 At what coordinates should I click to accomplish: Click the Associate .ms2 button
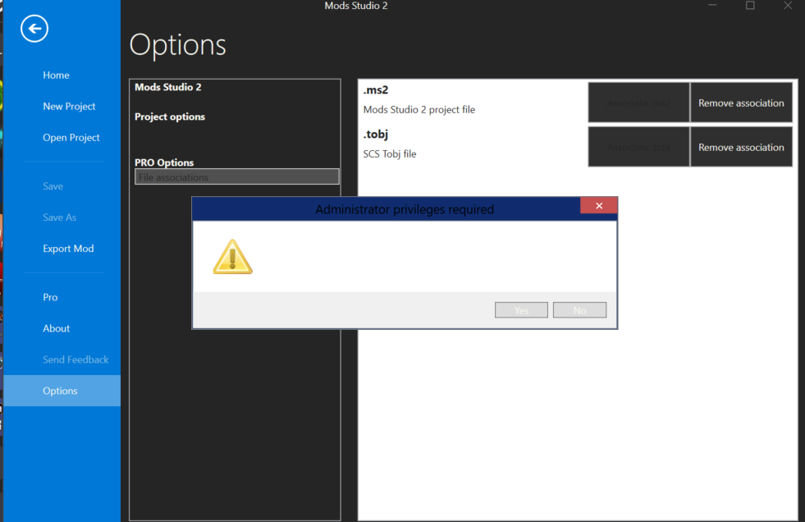pyautogui.click(x=638, y=102)
